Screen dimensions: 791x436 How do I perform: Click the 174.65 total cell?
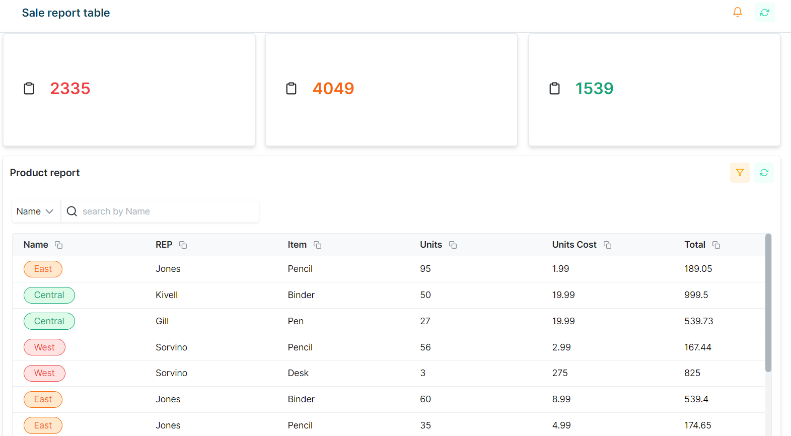[x=698, y=425]
